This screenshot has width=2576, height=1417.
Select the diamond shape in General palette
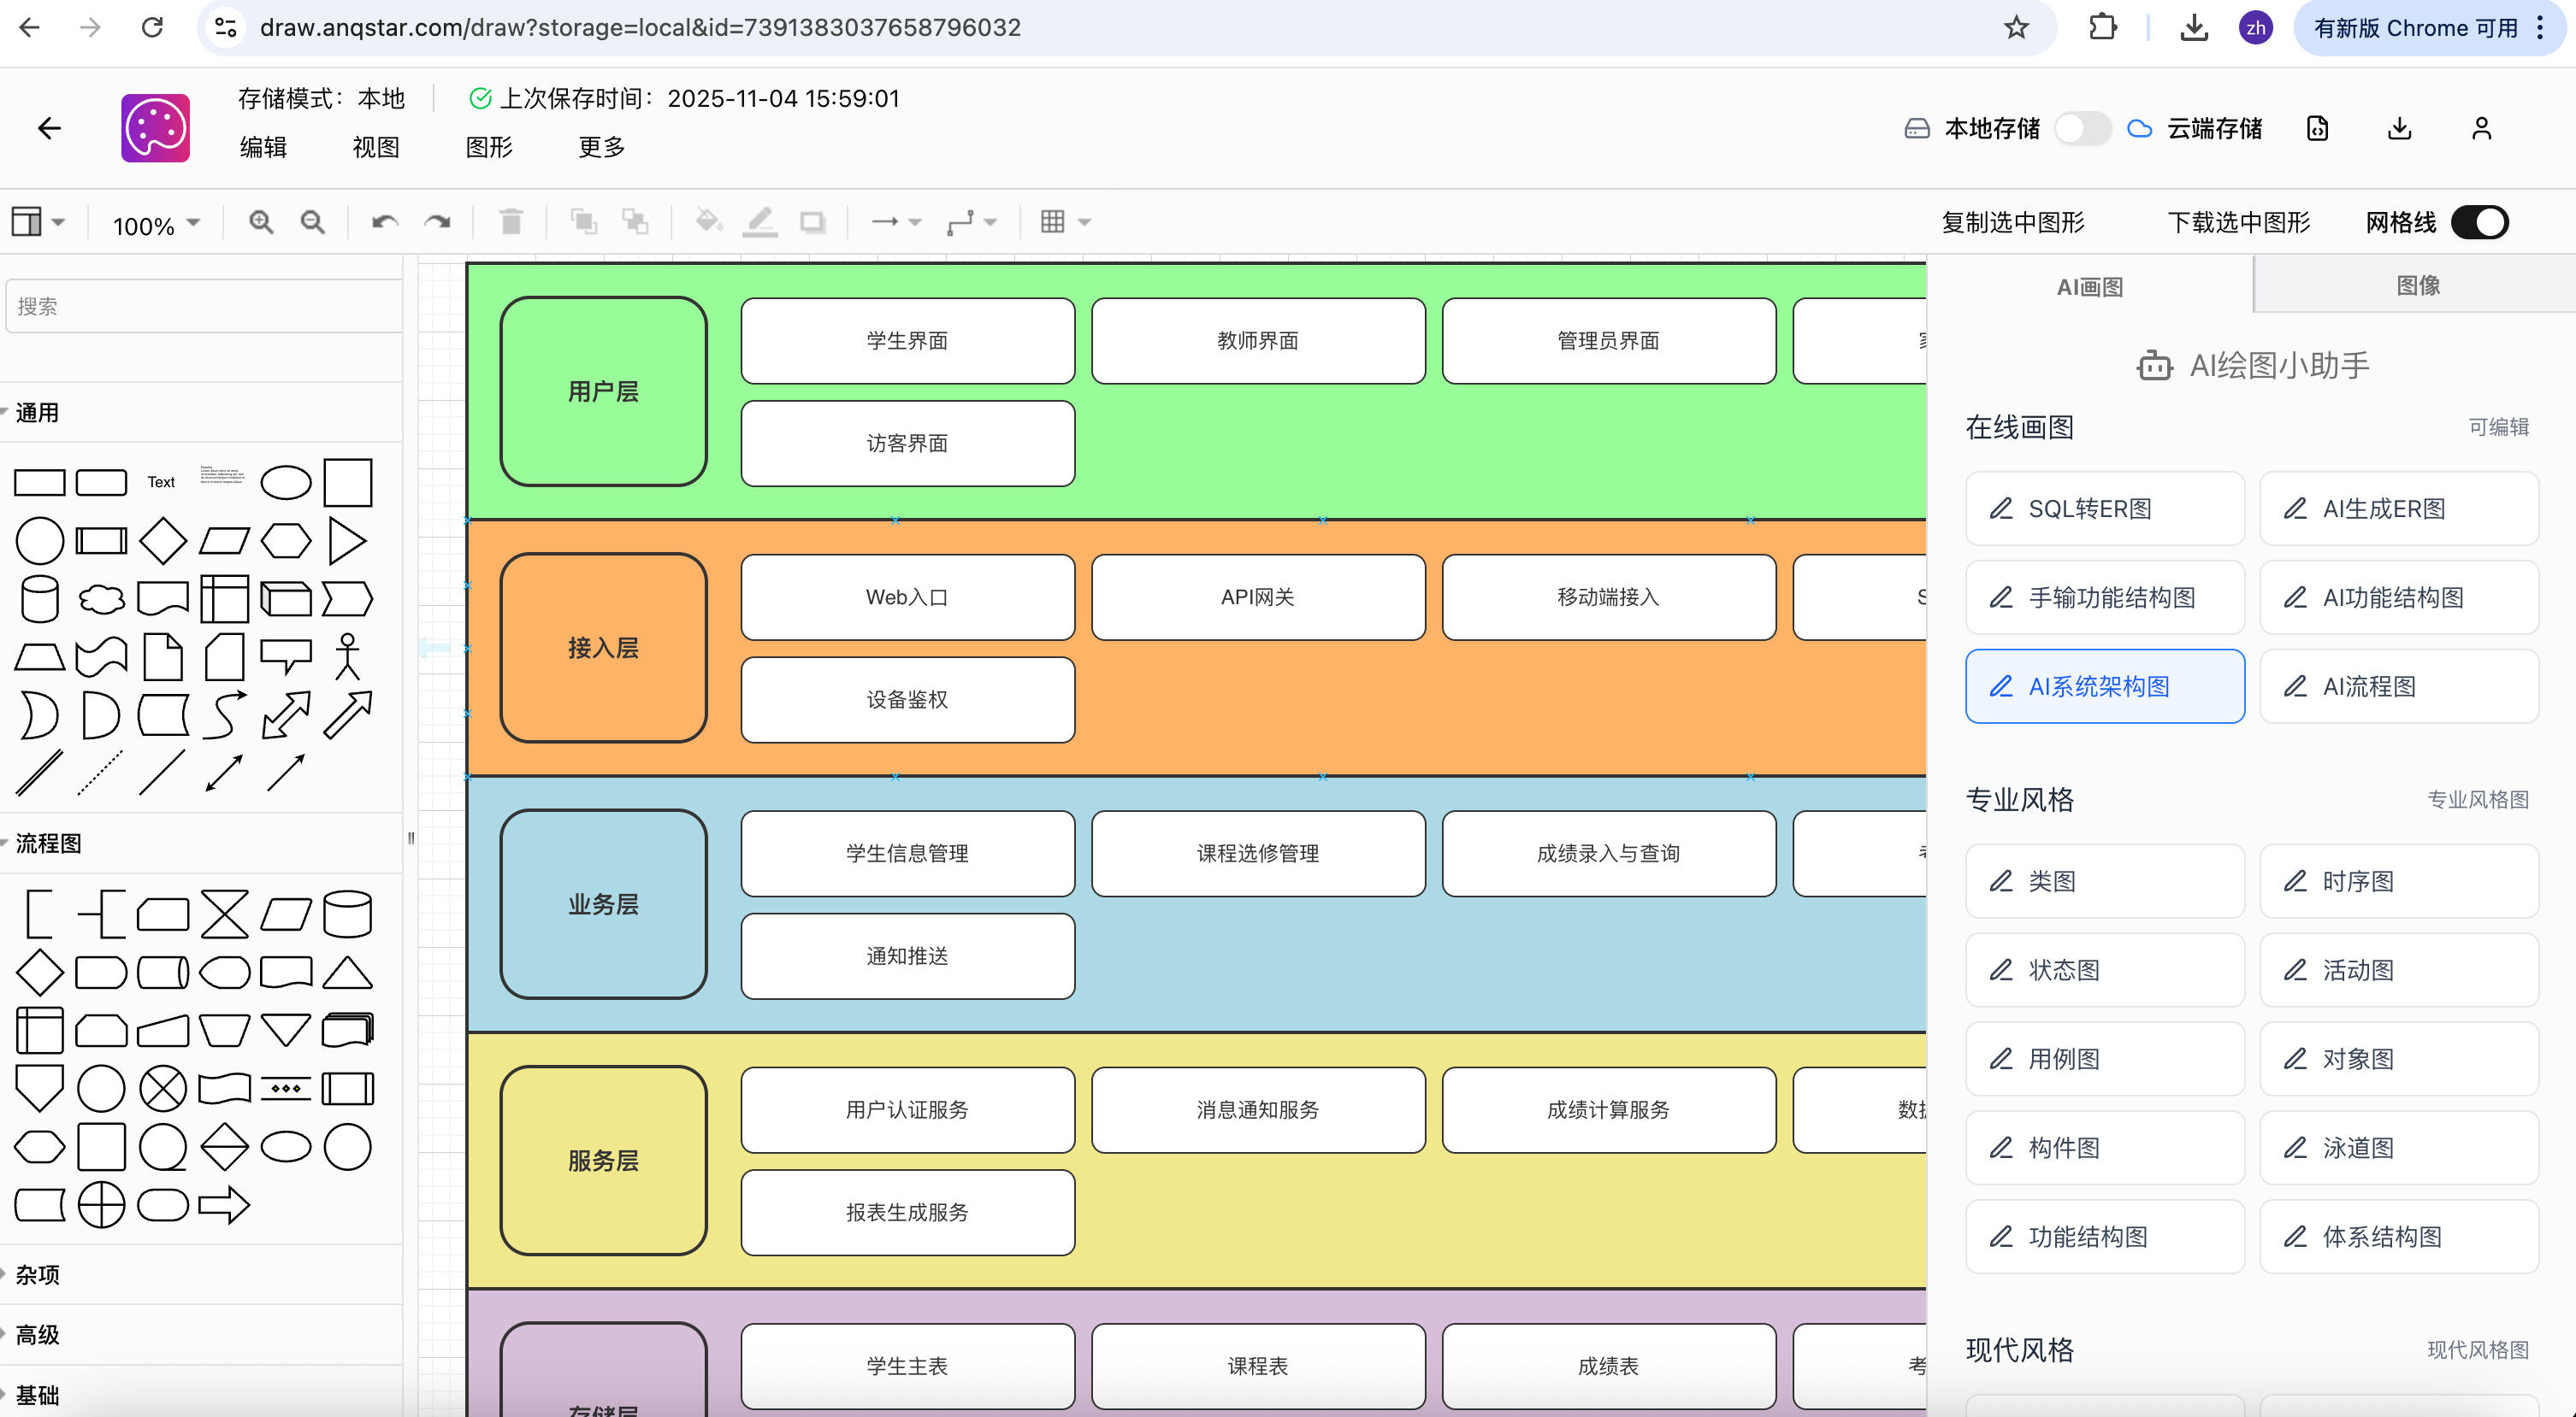(163, 542)
